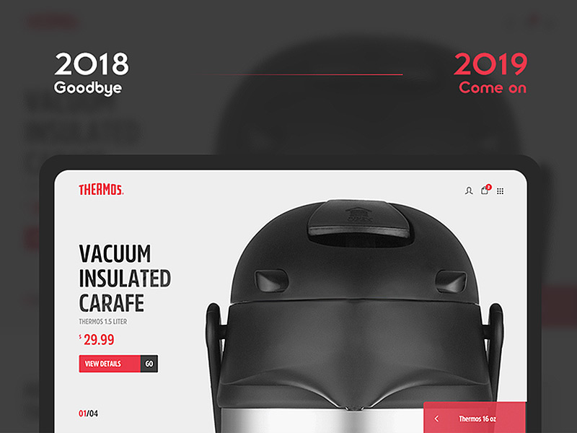The width and height of the screenshot is (577, 433).
Task: Click the 01/04 slide counter
Action: [88, 414]
